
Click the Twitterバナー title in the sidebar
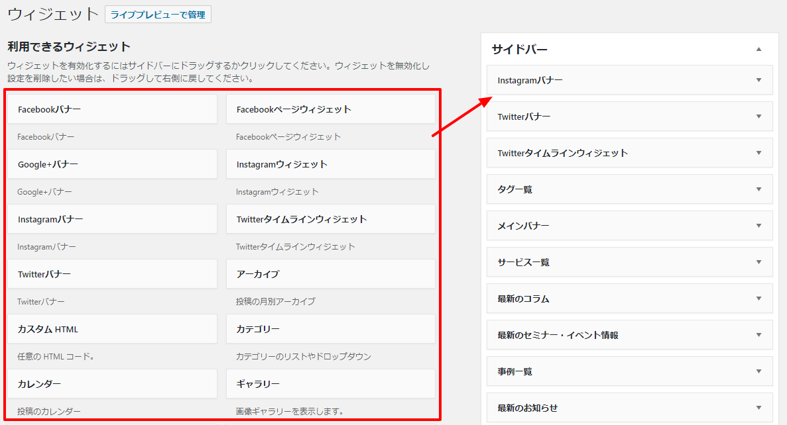[x=524, y=117]
